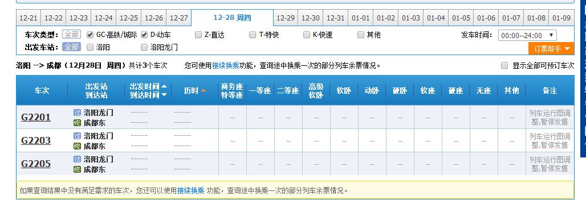This screenshot has height=208, width=586.
Task: Sort by departure time ascending arrow
Action: click(164, 86)
